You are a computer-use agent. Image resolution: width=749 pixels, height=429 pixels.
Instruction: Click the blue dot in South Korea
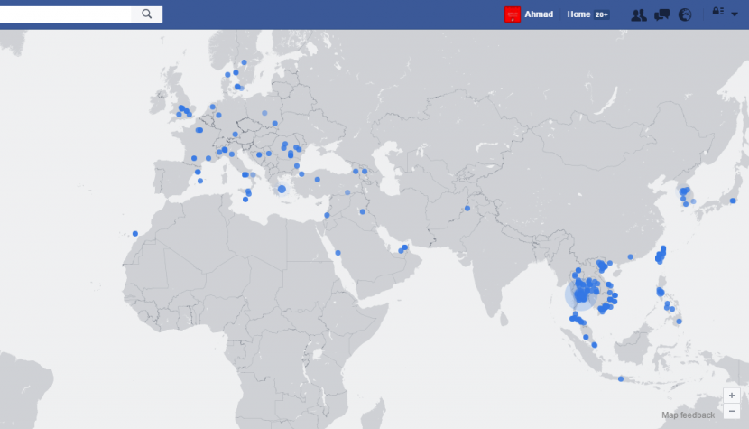tap(684, 191)
